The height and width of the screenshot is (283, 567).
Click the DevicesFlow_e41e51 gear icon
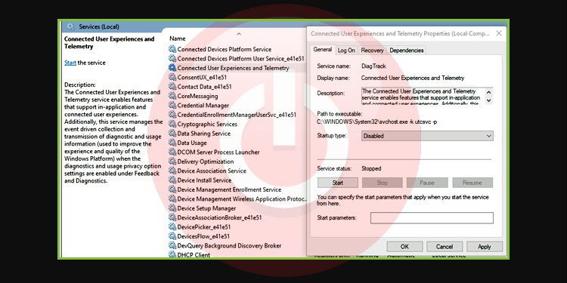tap(172, 236)
